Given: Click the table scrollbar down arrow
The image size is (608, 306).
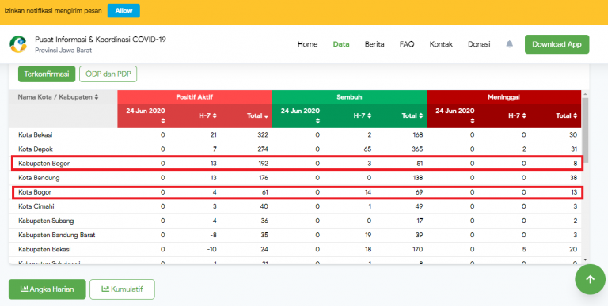Looking at the screenshot, I should pos(585,260).
